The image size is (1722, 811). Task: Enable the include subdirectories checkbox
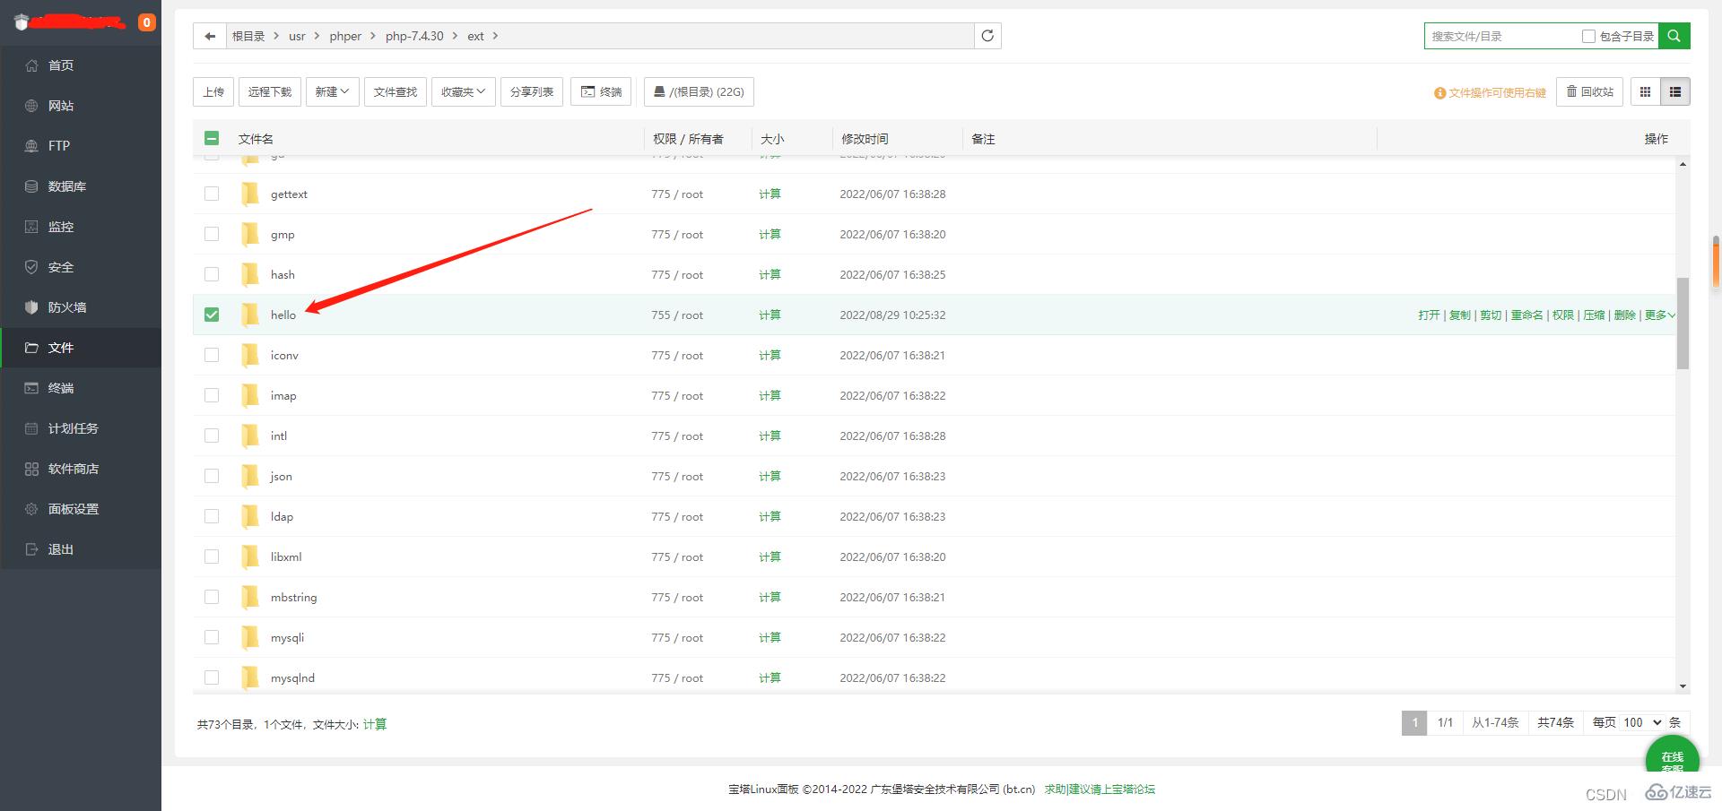click(x=1588, y=36)
